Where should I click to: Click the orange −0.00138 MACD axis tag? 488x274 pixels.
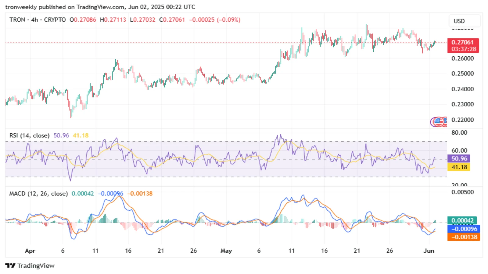[464, 237]
